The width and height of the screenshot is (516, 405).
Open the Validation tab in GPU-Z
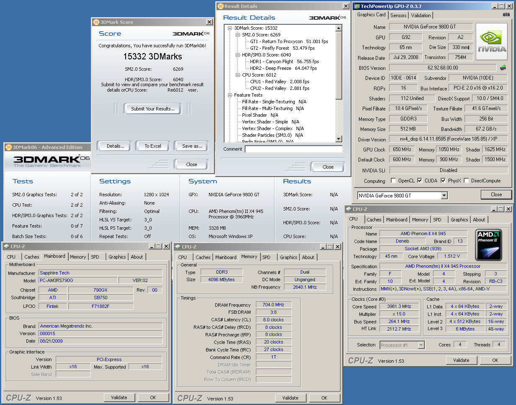[x=421, y=15]
